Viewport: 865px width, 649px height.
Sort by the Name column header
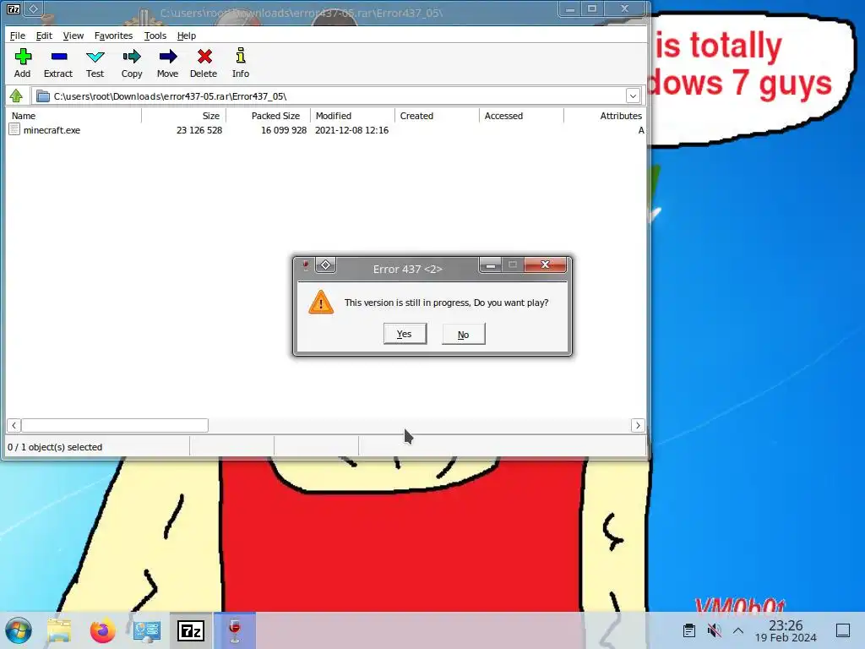point(74,116)
